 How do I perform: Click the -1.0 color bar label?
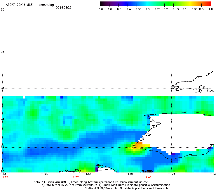pyautogui.click(x=109, y=9)
